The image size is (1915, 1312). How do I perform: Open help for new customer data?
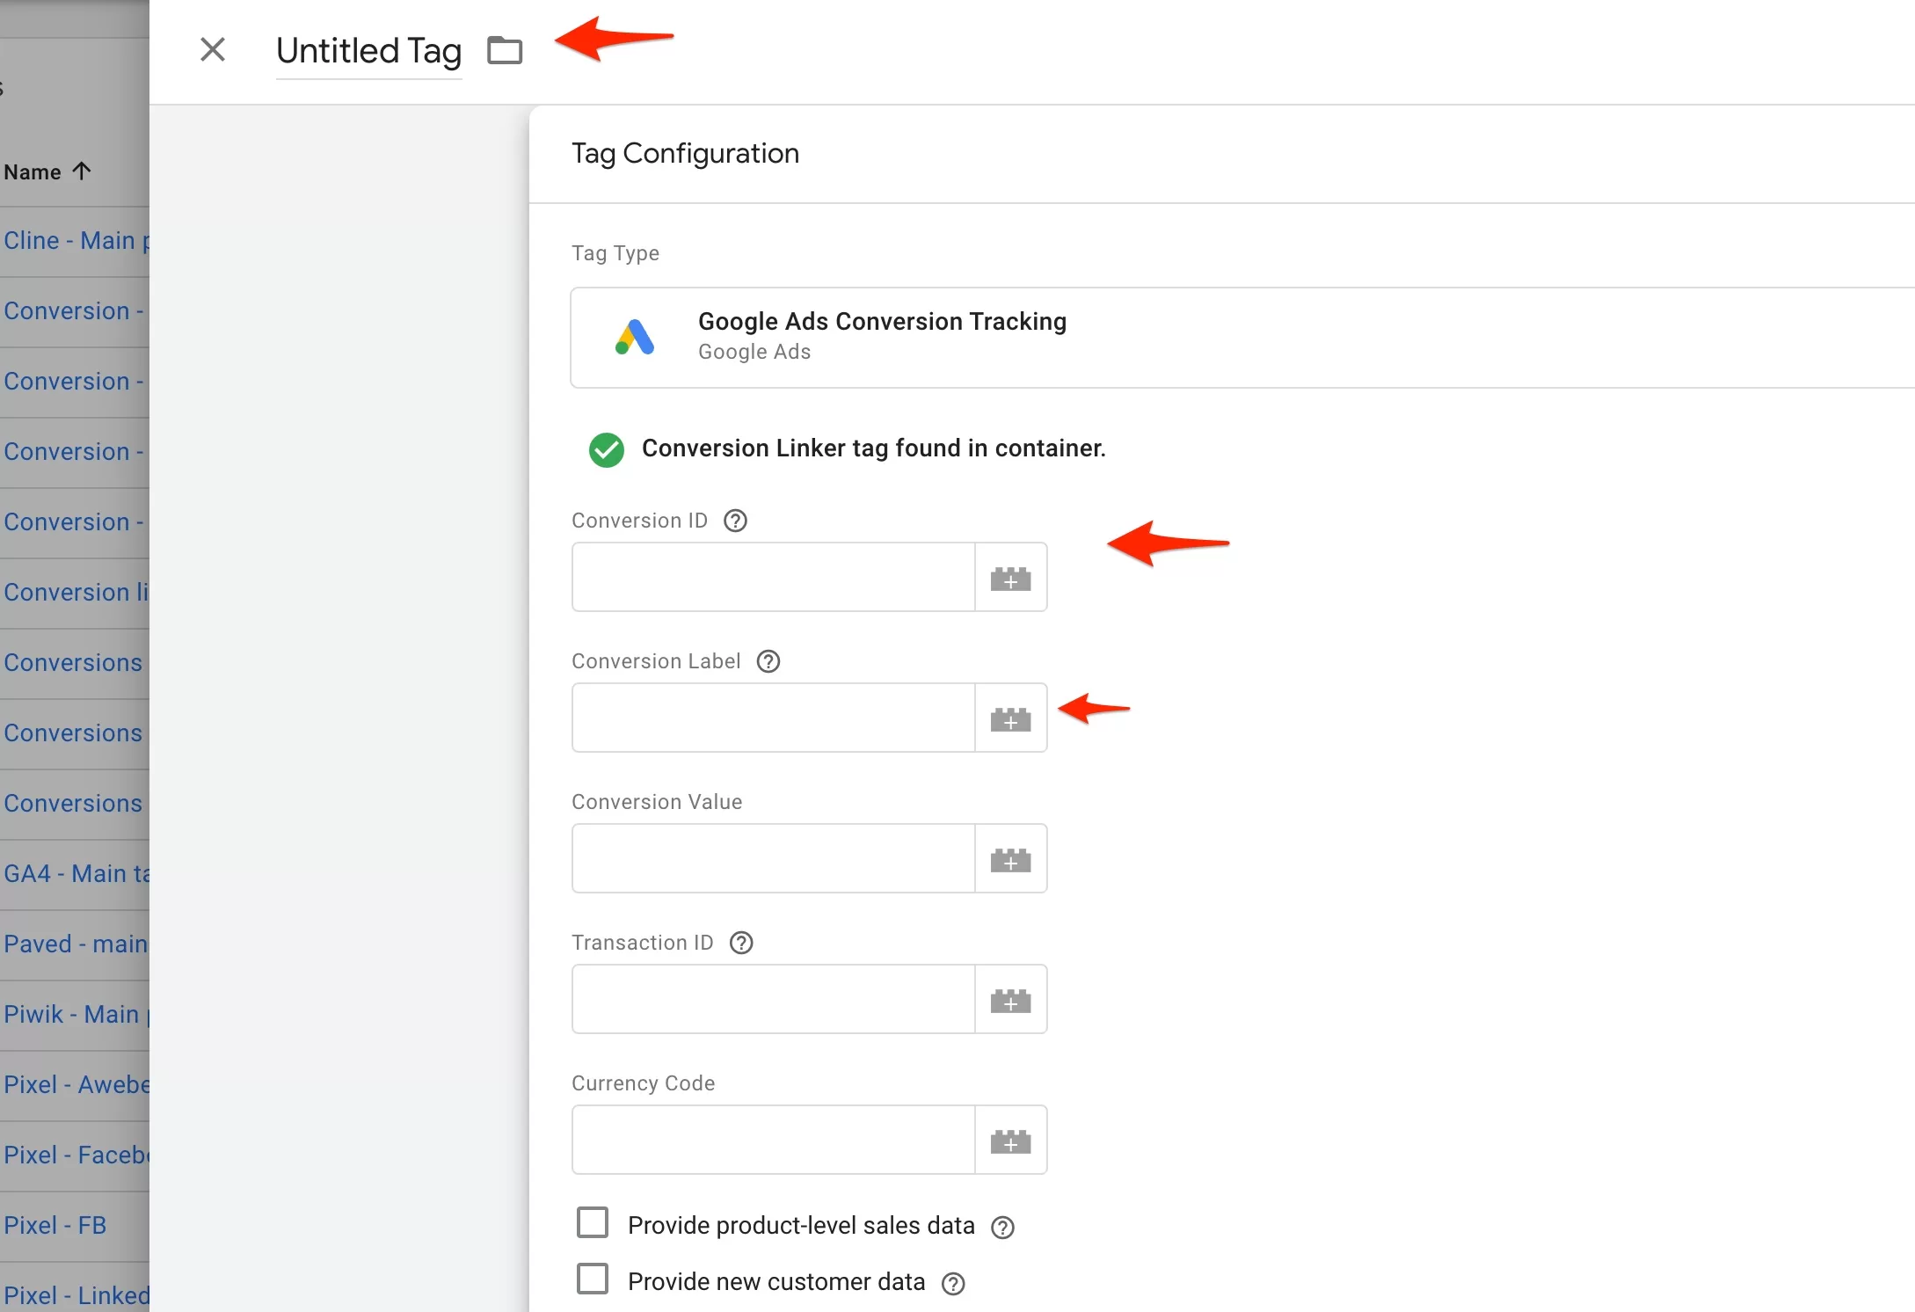(x=953, y=1284)
